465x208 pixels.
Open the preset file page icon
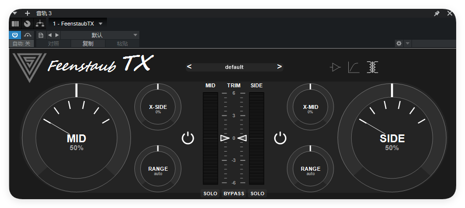(x=41, y=35)
